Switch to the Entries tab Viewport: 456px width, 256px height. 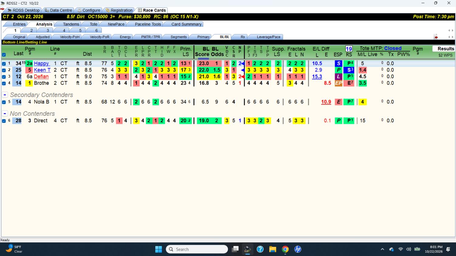pos(19,24)
